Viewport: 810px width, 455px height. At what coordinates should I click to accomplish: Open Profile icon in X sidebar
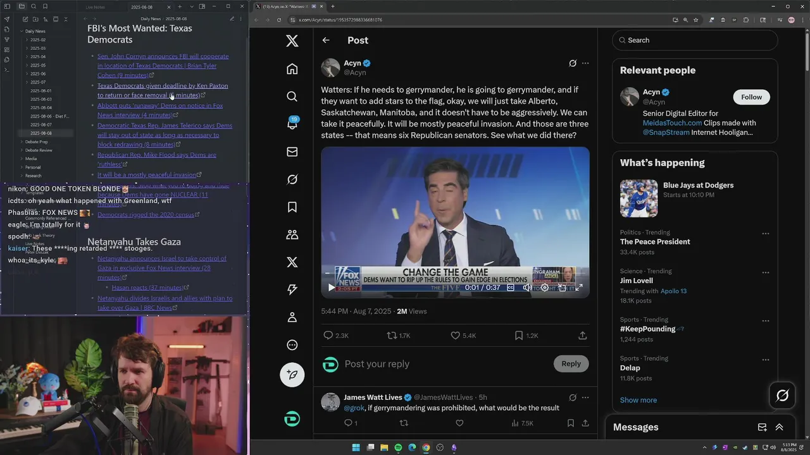point(292,317)
